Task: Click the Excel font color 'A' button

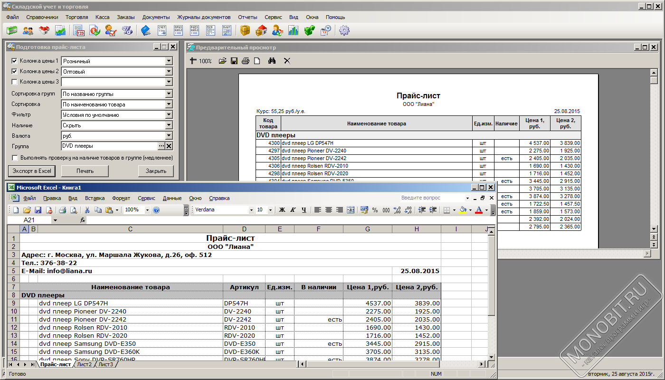Action: (x=479, y=210)
